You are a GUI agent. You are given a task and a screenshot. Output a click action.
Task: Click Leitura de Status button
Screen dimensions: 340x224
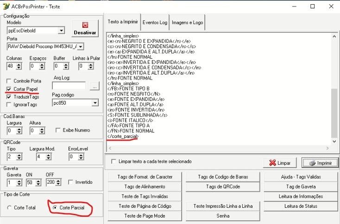(x=301, y=206)
